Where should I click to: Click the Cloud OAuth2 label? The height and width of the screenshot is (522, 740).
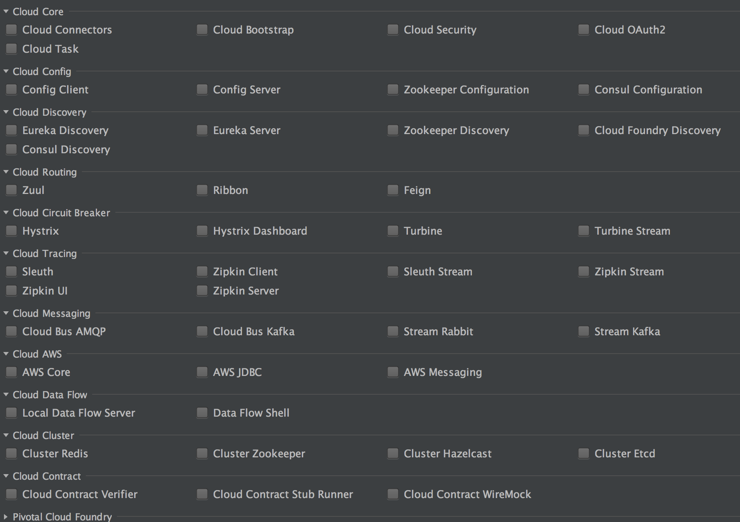[x=629, y=30]
